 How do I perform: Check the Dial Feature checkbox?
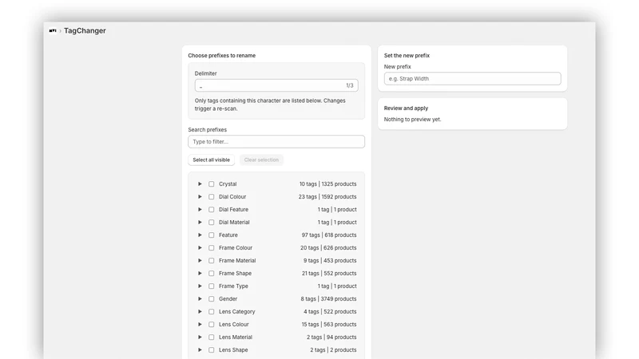(x=211, y=210)
